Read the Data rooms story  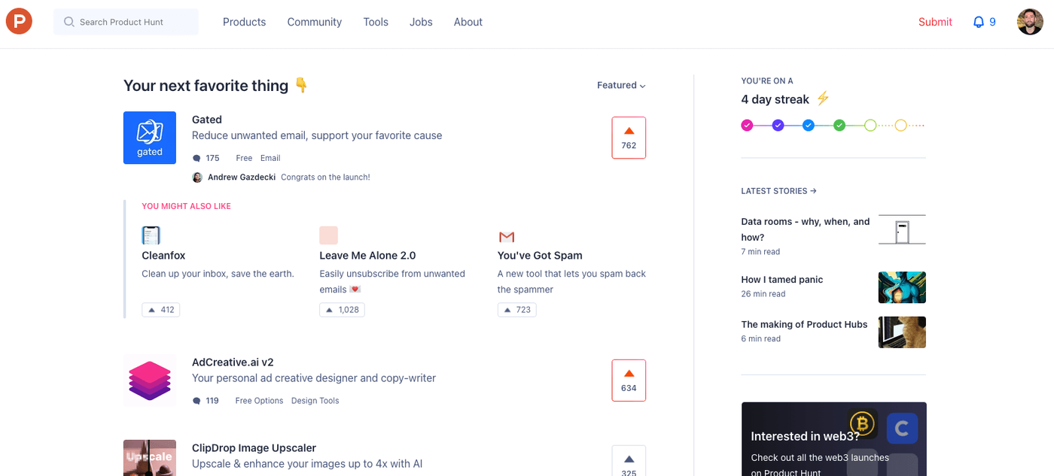click(x=806, y=229)
